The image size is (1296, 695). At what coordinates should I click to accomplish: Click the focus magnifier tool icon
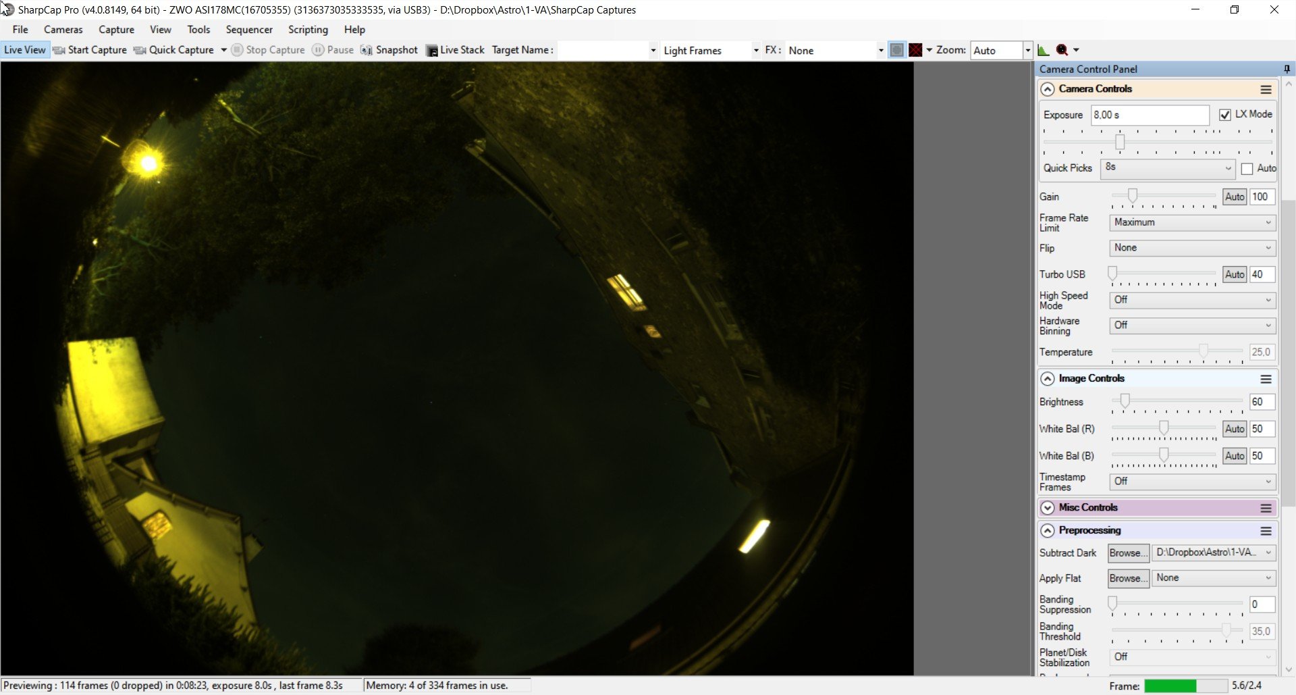(x=1062, y=50)
